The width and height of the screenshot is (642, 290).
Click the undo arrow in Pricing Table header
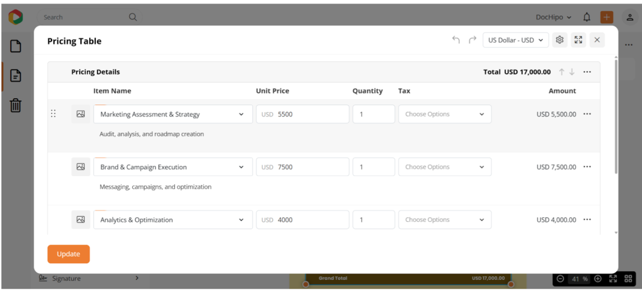(456, 40)
